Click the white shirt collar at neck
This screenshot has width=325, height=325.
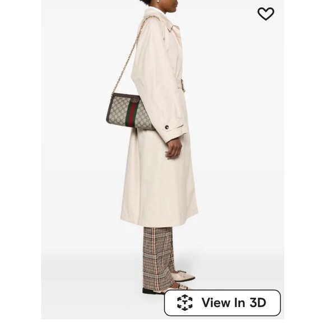(160, 10)
